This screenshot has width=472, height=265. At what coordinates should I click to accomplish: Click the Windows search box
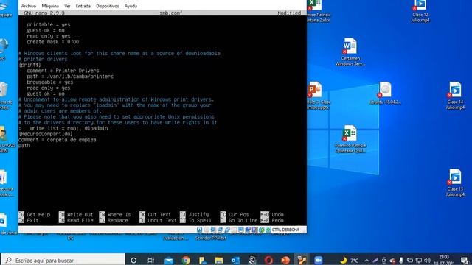coord(63,260)
